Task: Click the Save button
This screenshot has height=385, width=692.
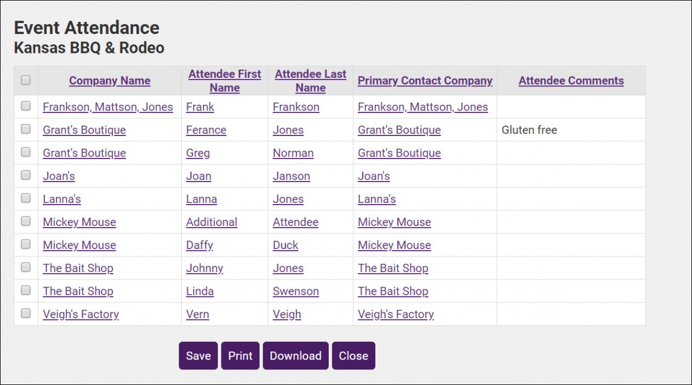Action: (198, 356)
